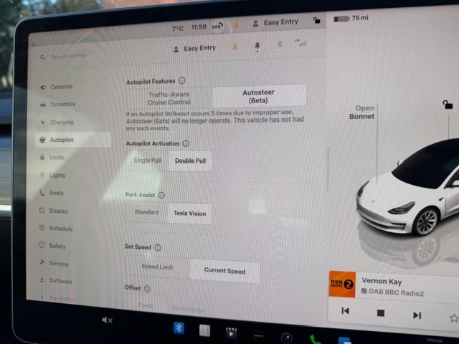Open the Locks settings menu

click(x=52, y=158)
